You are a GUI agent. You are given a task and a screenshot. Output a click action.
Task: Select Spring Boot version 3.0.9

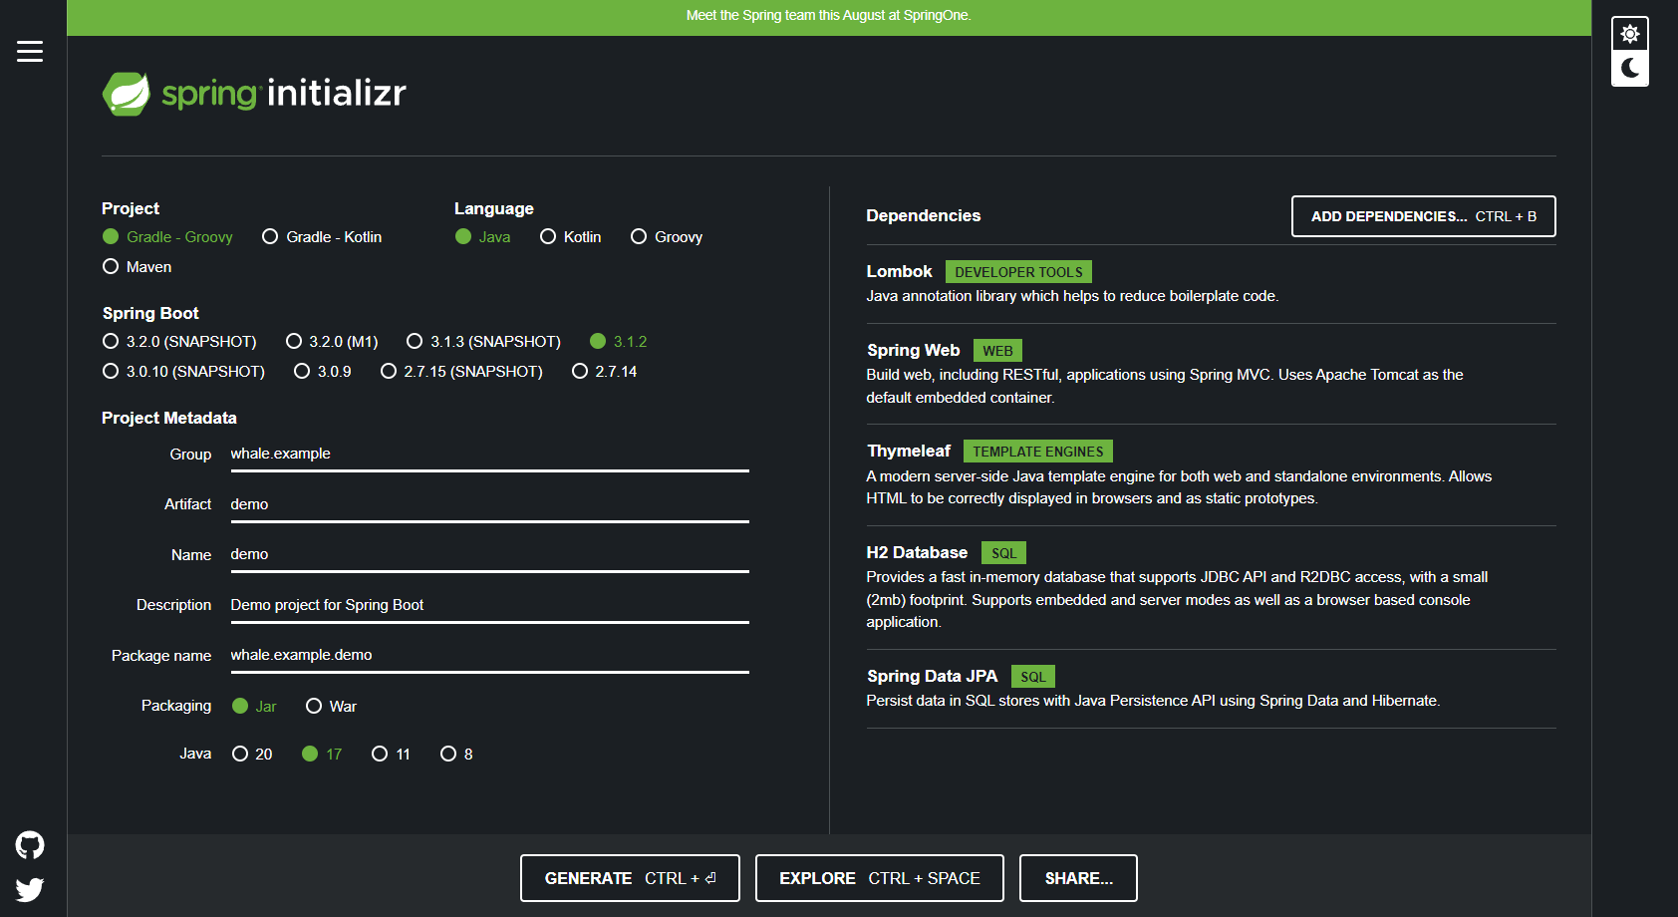click(323, 372)
